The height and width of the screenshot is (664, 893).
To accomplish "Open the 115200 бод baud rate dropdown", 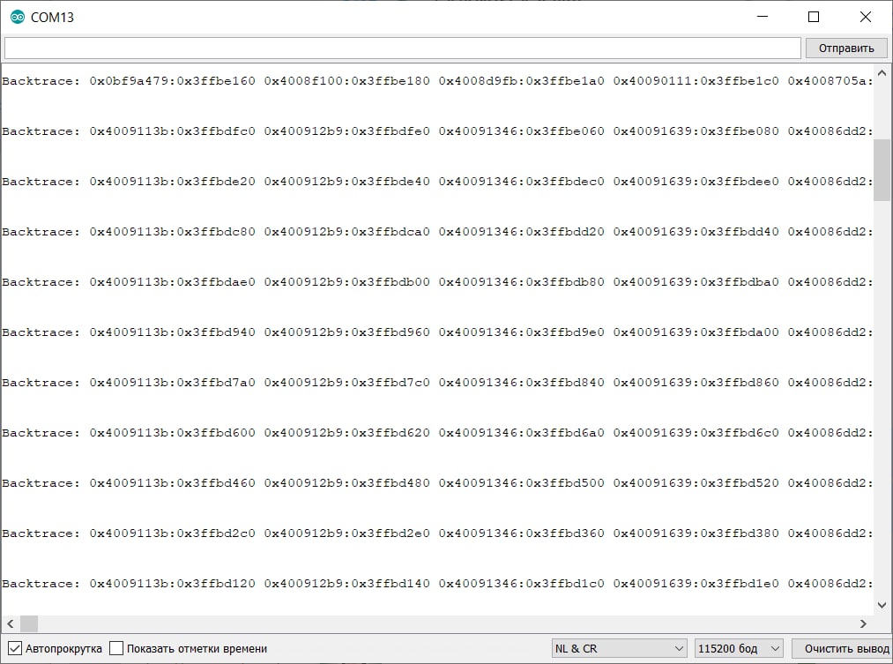I will tap(739, 648).
